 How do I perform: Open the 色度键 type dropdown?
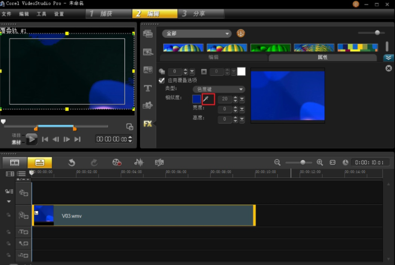pos(219,89)
